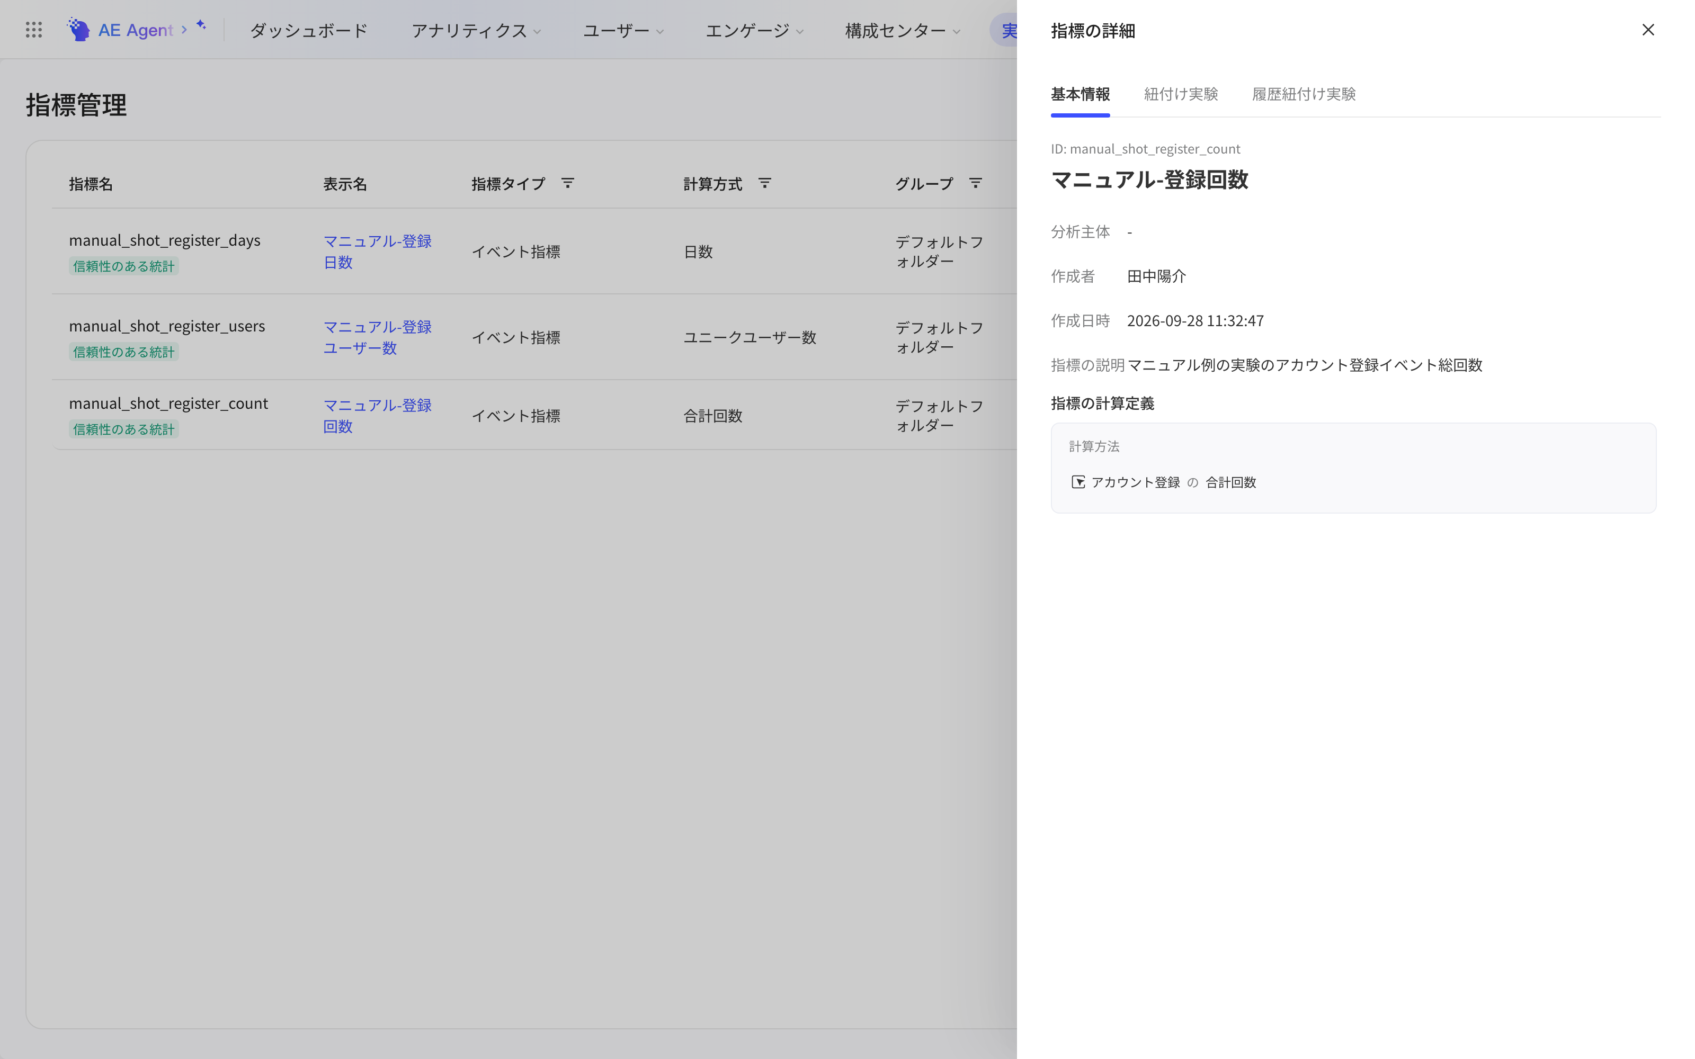Click the AE Agent logo icon
1695x1059 pixels.
(x=78, y=30)
